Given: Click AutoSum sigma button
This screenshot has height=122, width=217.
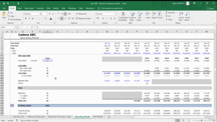Looking at the screenshot, I should point(171,13).
